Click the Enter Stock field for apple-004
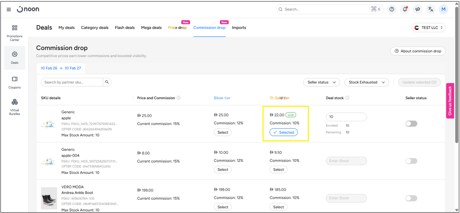 346,161
